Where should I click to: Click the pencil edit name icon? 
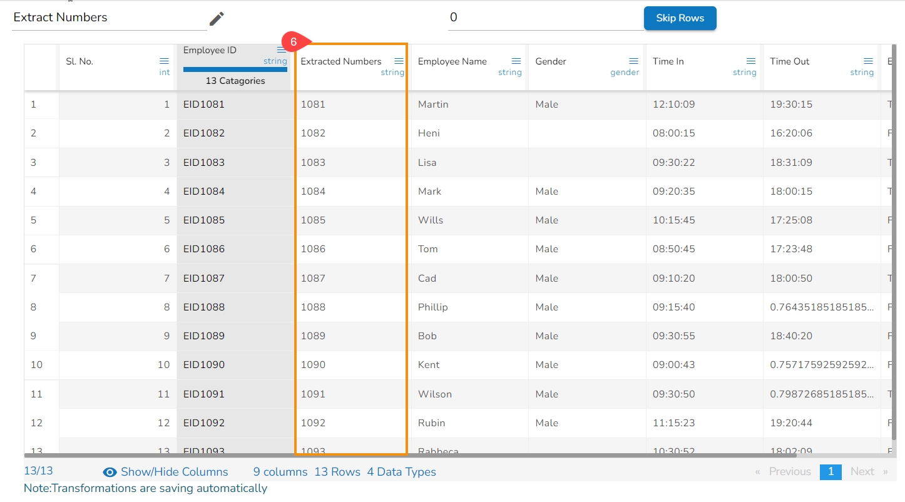click(217, 19)
